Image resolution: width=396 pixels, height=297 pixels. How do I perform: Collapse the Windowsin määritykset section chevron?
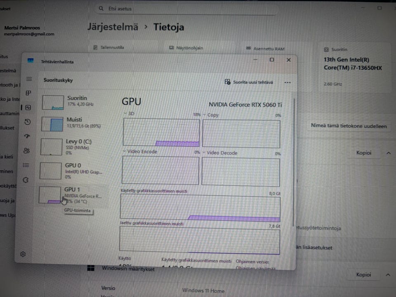(x=388, y=275)
